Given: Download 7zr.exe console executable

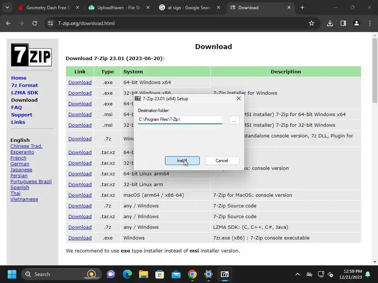Looking at the screenshot, I should pyautogui.click(x=80, y=238).
